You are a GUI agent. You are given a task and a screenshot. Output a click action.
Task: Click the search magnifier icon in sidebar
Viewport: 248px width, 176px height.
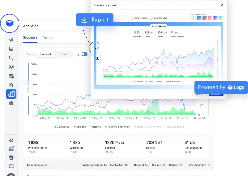click(x=11, y=58)
